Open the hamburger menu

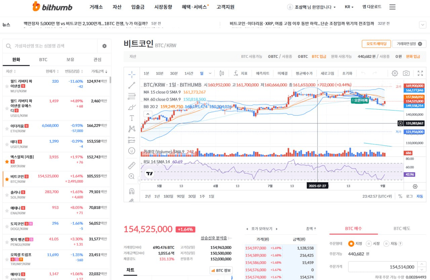click(x=392, y=7)
